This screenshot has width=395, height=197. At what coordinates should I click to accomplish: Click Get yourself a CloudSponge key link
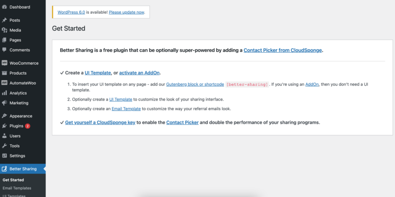click(100, 123)
